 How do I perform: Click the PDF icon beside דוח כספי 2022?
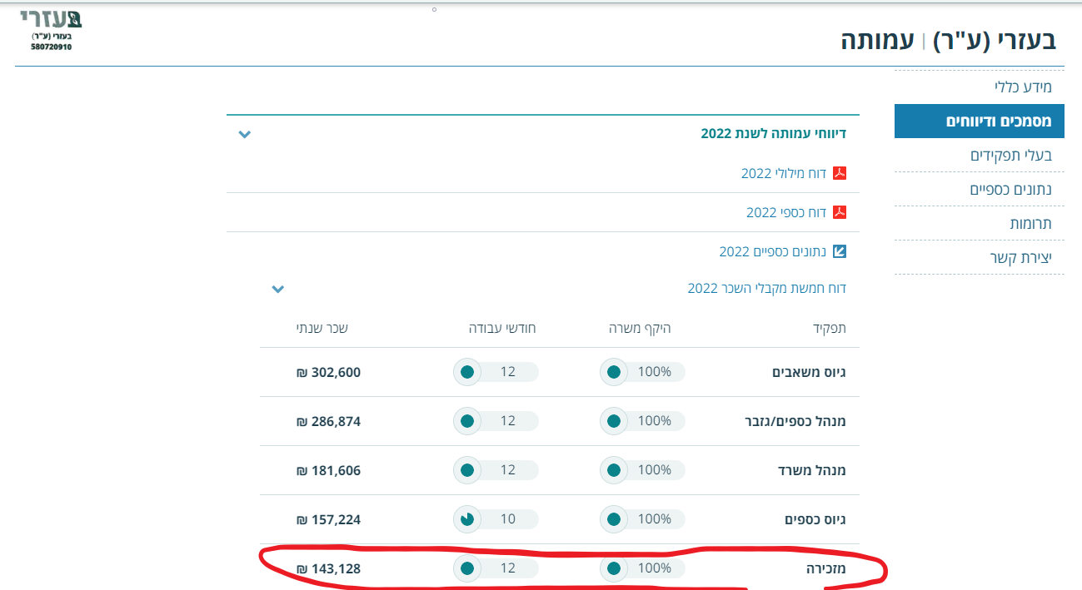[840, 212]
